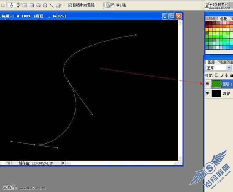
Task: Choose the Rectangle shape tool
Action: click(x=25, y=5)
